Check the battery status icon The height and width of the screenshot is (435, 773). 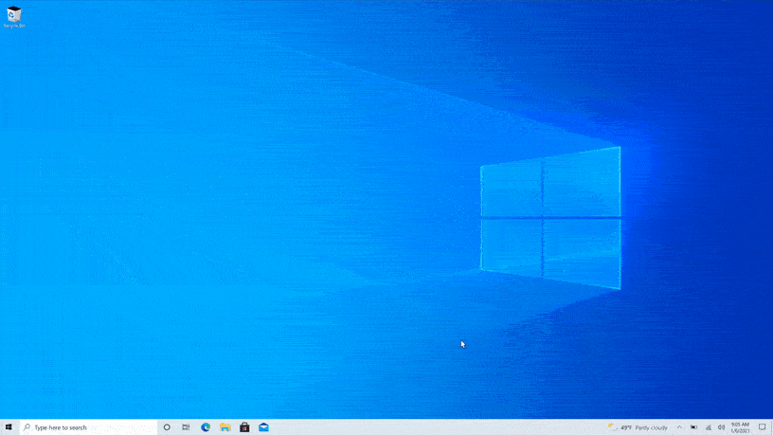click(x=693, y=427)
